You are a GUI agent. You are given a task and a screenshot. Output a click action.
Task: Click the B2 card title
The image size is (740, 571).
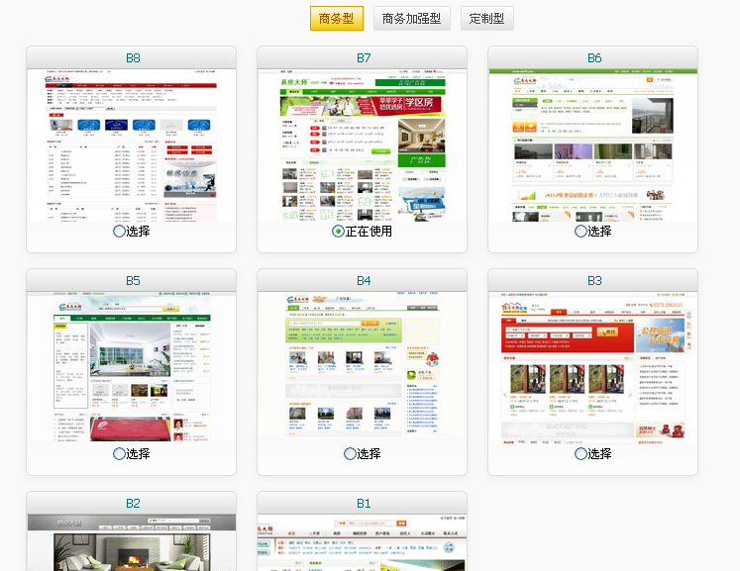tap(133, 503)
